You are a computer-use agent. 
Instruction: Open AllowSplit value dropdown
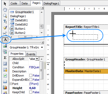37,59
